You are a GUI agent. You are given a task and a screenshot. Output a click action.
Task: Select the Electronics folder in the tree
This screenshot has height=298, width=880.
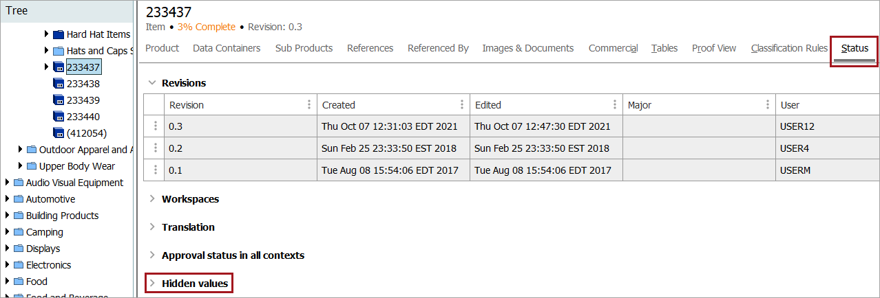(48, 265)
